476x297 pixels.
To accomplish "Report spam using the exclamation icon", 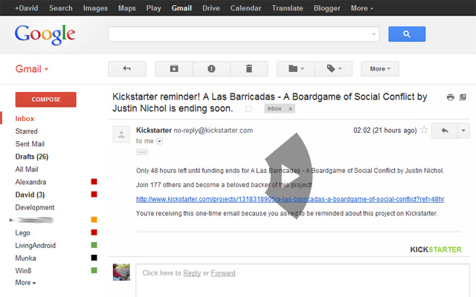I will tap(211, 69).
